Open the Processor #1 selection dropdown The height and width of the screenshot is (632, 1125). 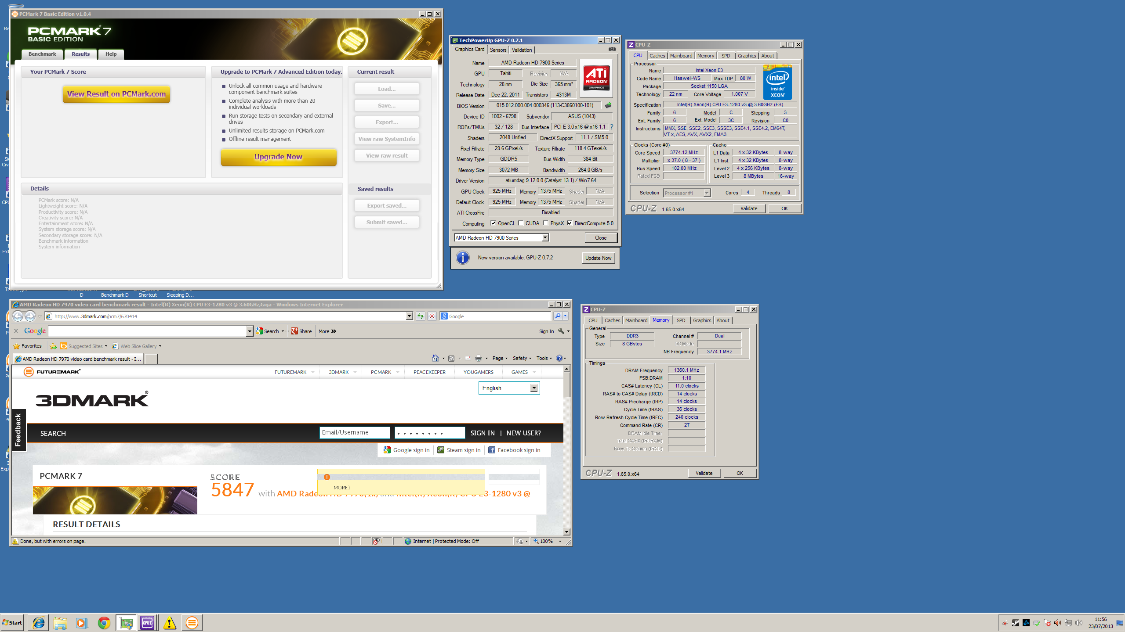point(706,193)
